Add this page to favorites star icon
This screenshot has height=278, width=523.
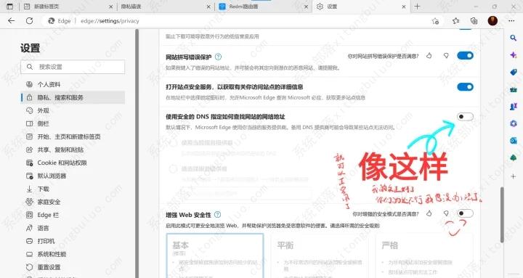pyautogui.click(x=435, y=21)
